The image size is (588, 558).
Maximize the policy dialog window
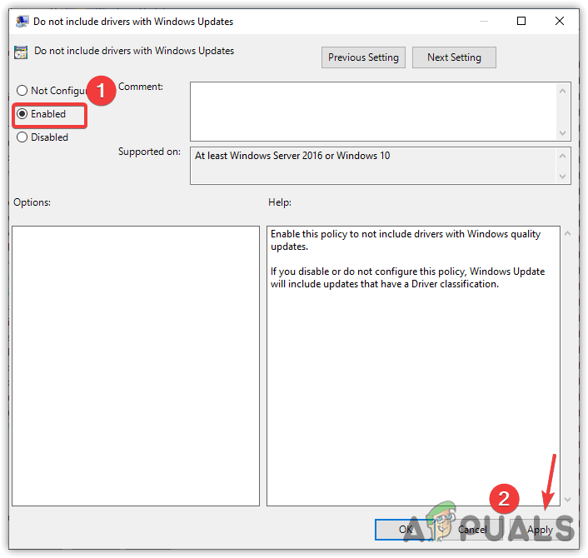521,21
